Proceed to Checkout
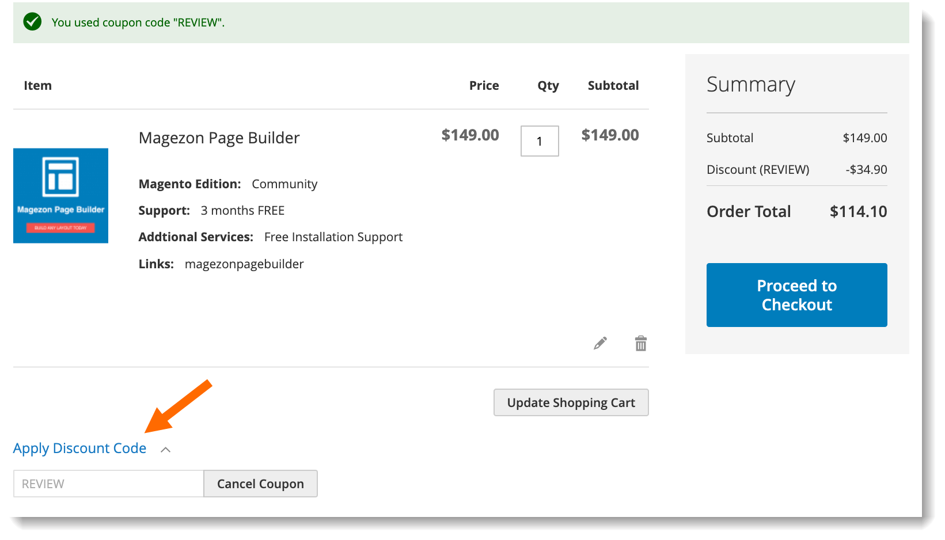Screen dimensions: 945x540 [x=796, y=295]
